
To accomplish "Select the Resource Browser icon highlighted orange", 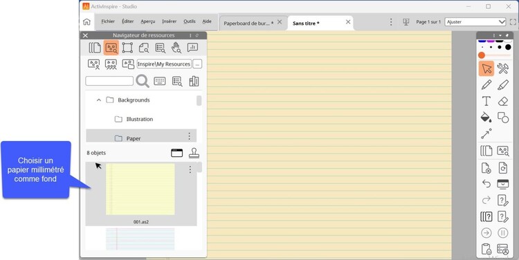I will coord(111,48).
